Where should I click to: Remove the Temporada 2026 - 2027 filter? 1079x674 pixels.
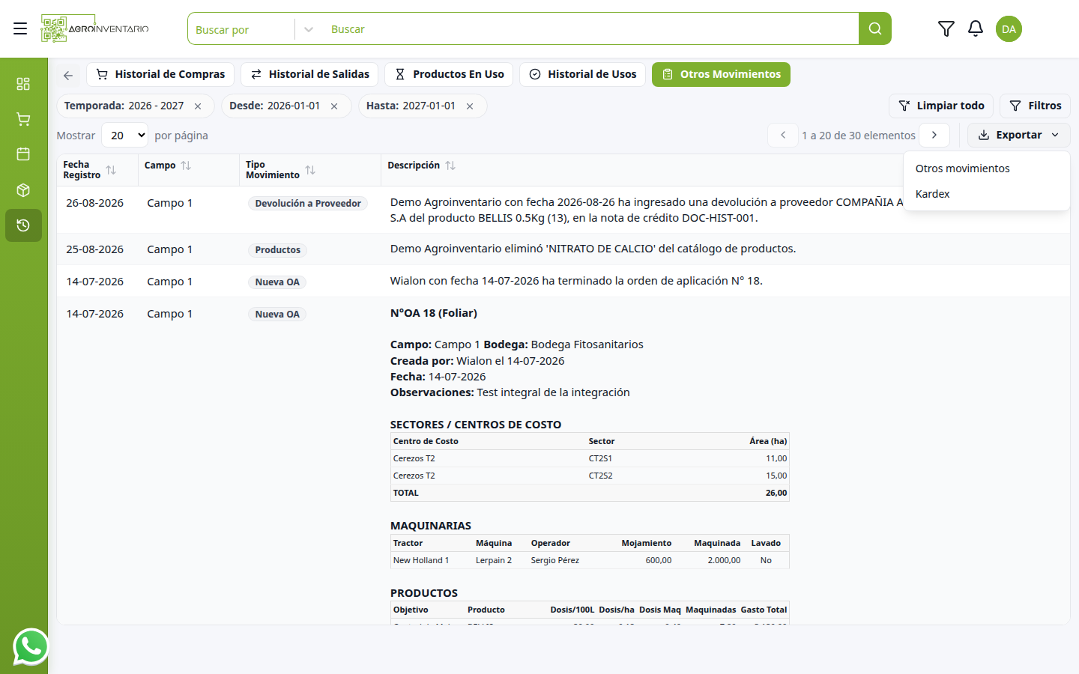pos(198,106)
